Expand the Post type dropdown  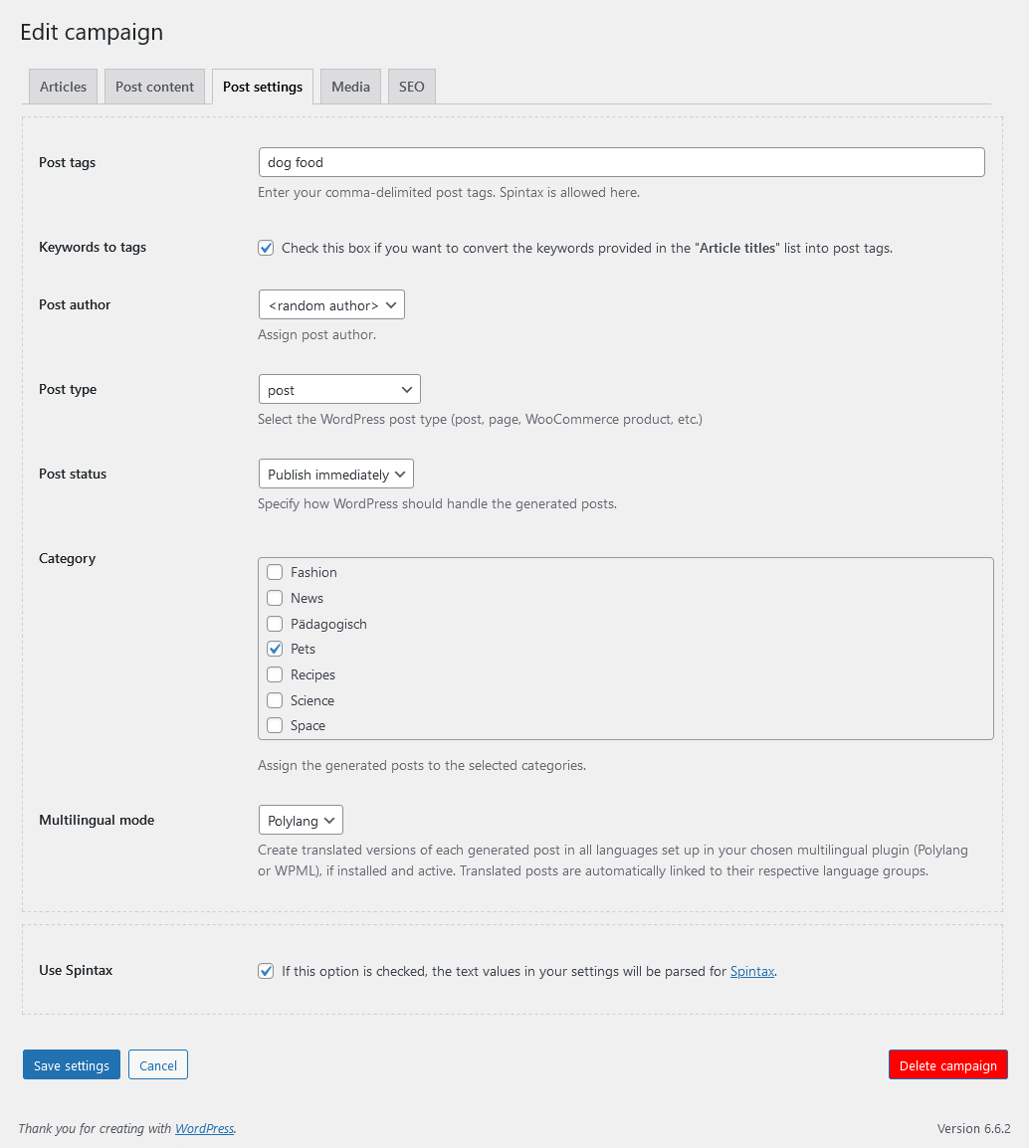pos(339,389)
